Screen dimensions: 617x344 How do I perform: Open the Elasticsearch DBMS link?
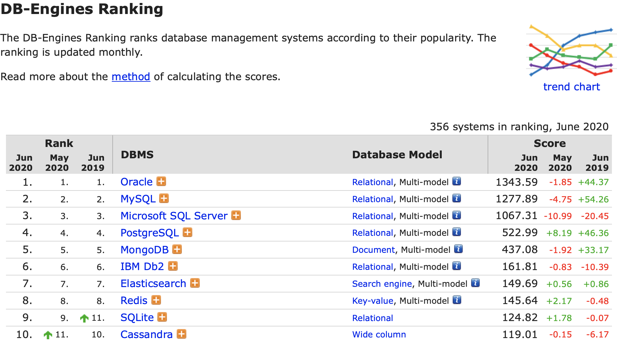(153, 283)
